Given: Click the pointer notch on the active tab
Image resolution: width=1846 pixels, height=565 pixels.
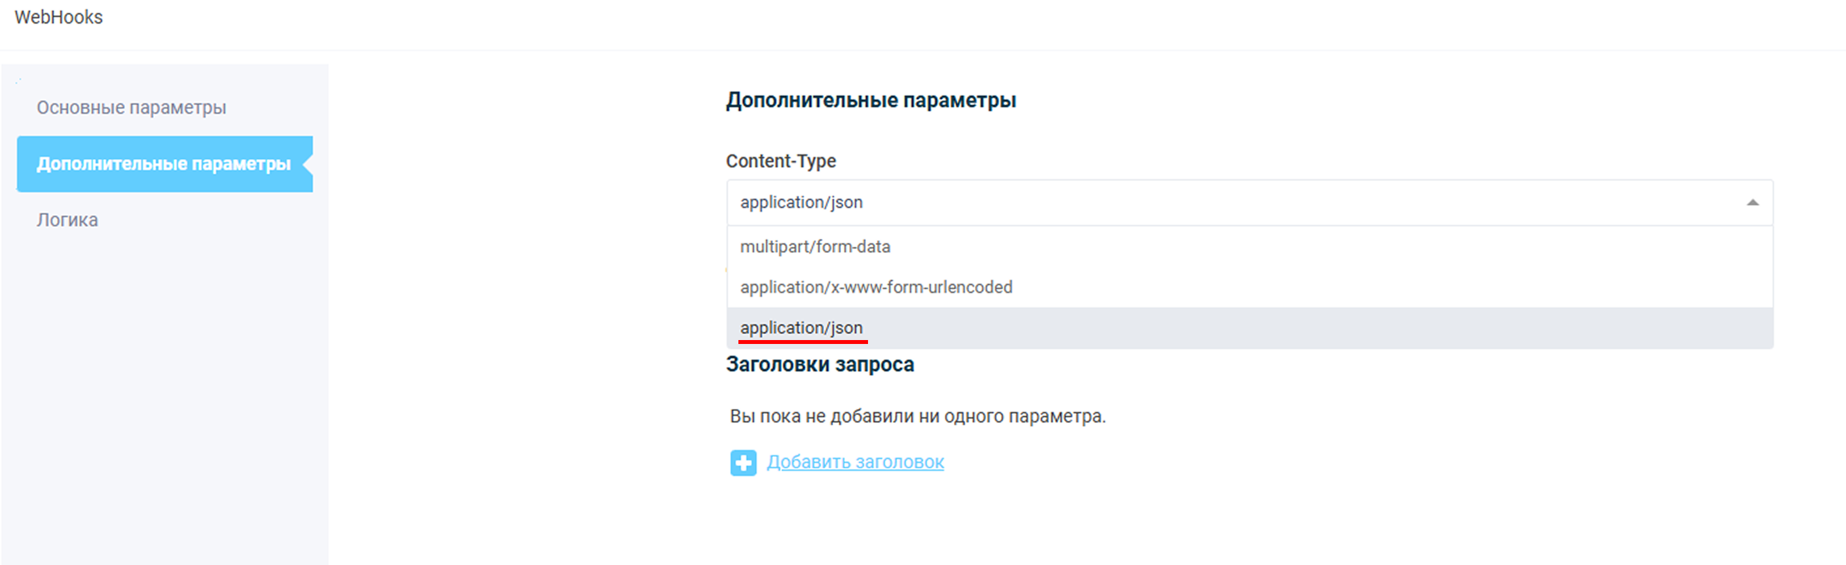Looking at the screenshot, I should [308, 164].
